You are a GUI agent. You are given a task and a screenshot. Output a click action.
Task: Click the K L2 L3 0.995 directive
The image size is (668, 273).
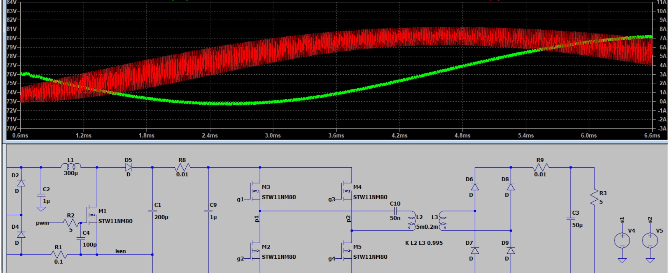point(424,243)
